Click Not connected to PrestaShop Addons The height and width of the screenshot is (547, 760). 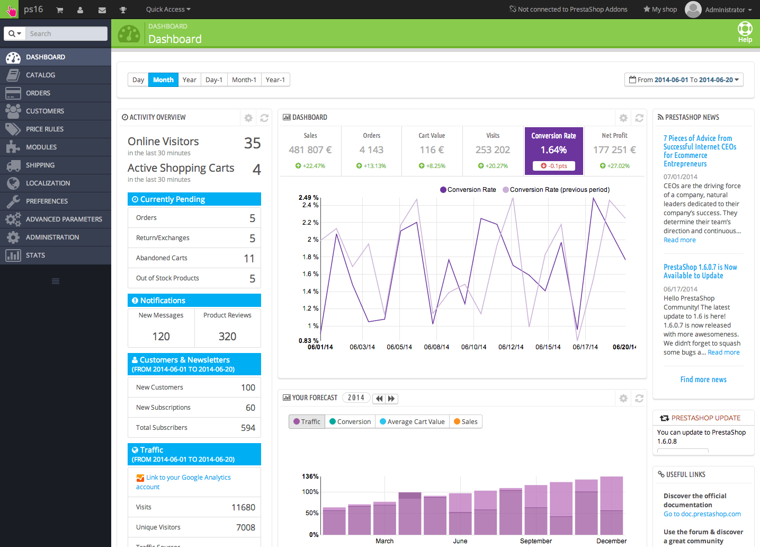(x=568, y=10)
